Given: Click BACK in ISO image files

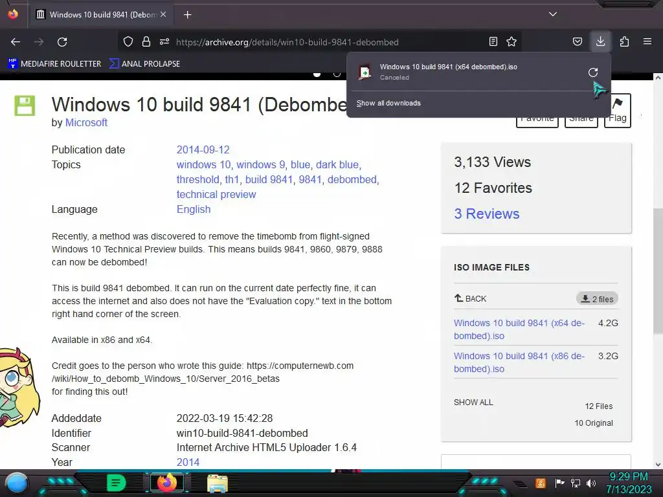Looking at the screenshot, I should coord(470,298).
